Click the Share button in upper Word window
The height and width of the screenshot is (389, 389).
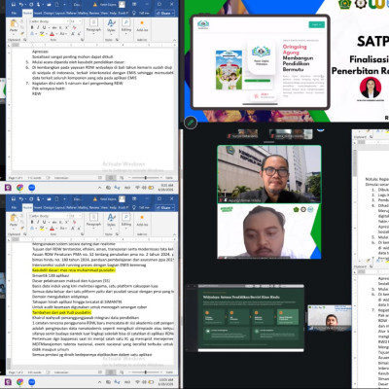(165, 13)
